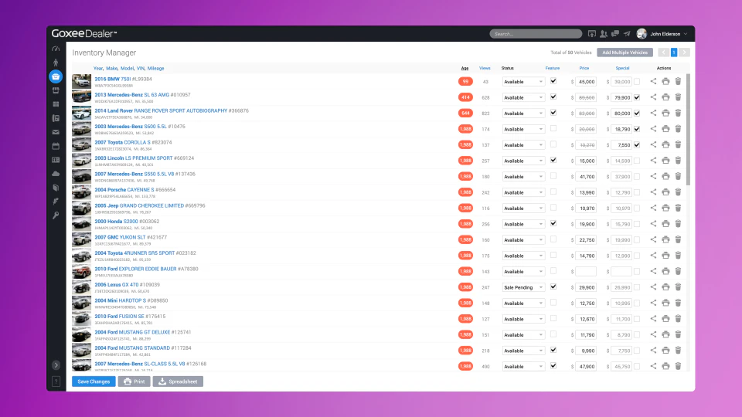The image size is (742, 417).
Task: Share the 2016 BMW 750i listing
Action: click(653, 81)
